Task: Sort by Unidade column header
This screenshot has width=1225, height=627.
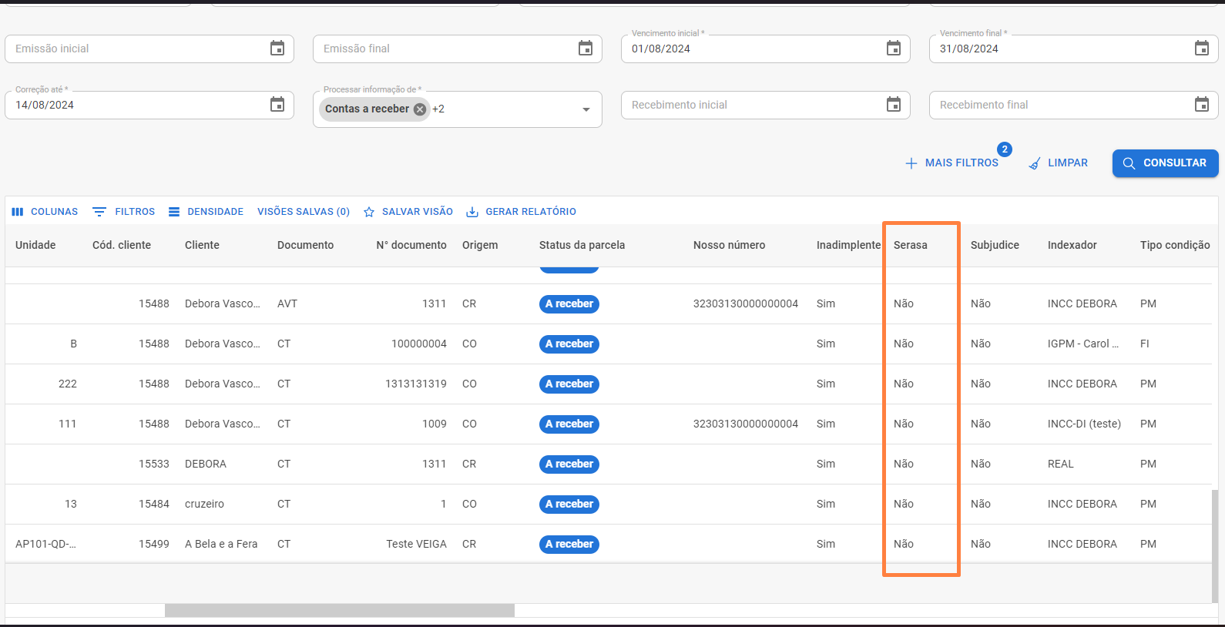Action: tap(35, 245)
